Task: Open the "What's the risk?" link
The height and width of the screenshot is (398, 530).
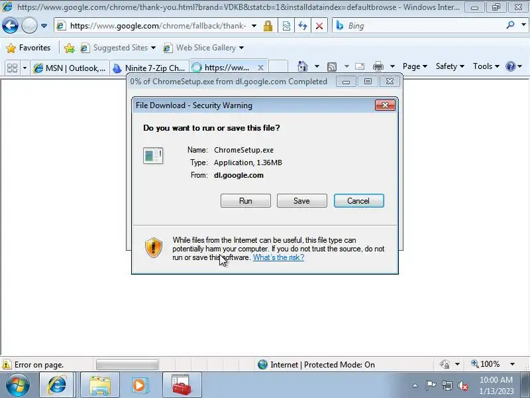Action: tap(278, 257)
